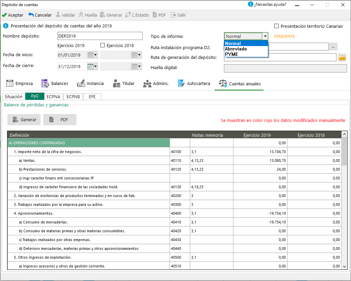
Task: Click the Cuentas anuales scales icon
Action: point(223,83)
